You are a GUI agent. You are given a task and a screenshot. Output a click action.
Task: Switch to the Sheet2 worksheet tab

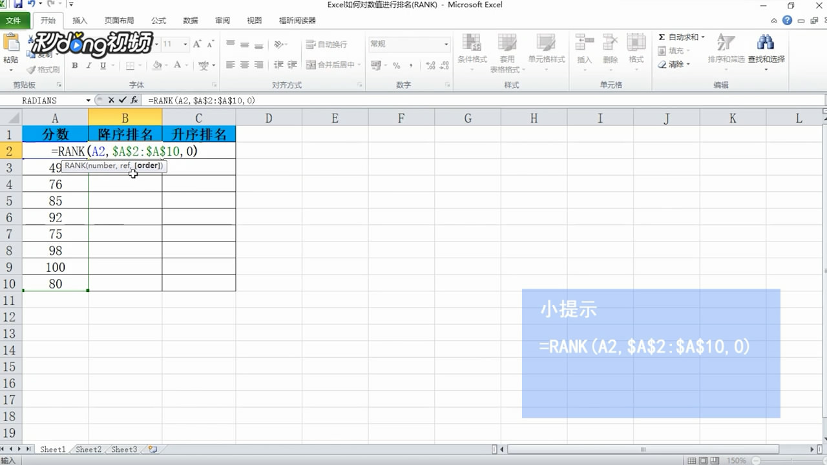coord(88,449)
